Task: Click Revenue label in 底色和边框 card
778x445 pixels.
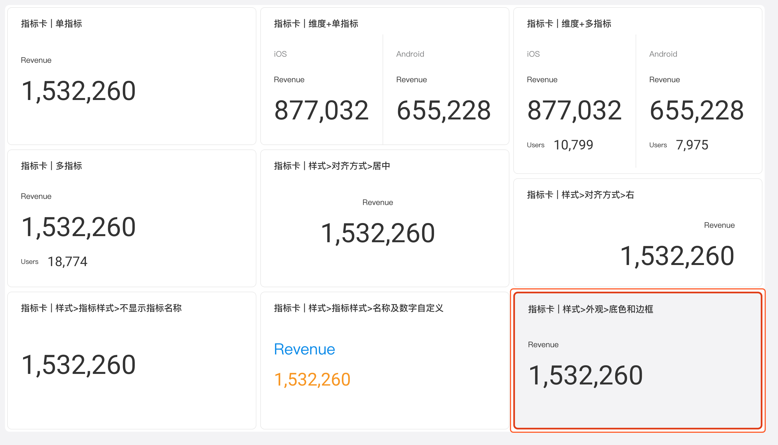Action: 543,345
